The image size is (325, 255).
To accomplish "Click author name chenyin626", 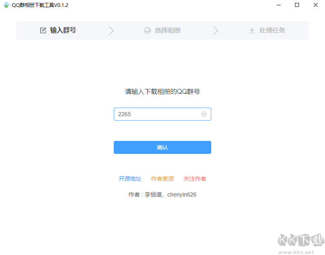I will tap(182, 194).
